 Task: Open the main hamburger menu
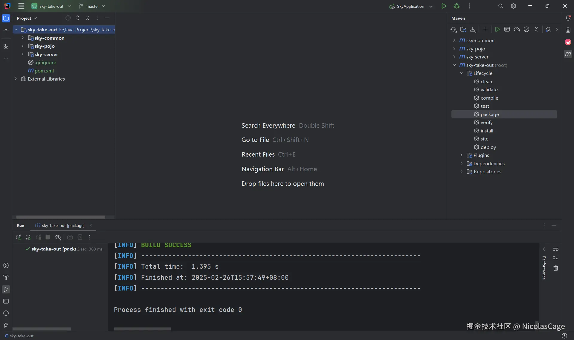tap(21, 6)
